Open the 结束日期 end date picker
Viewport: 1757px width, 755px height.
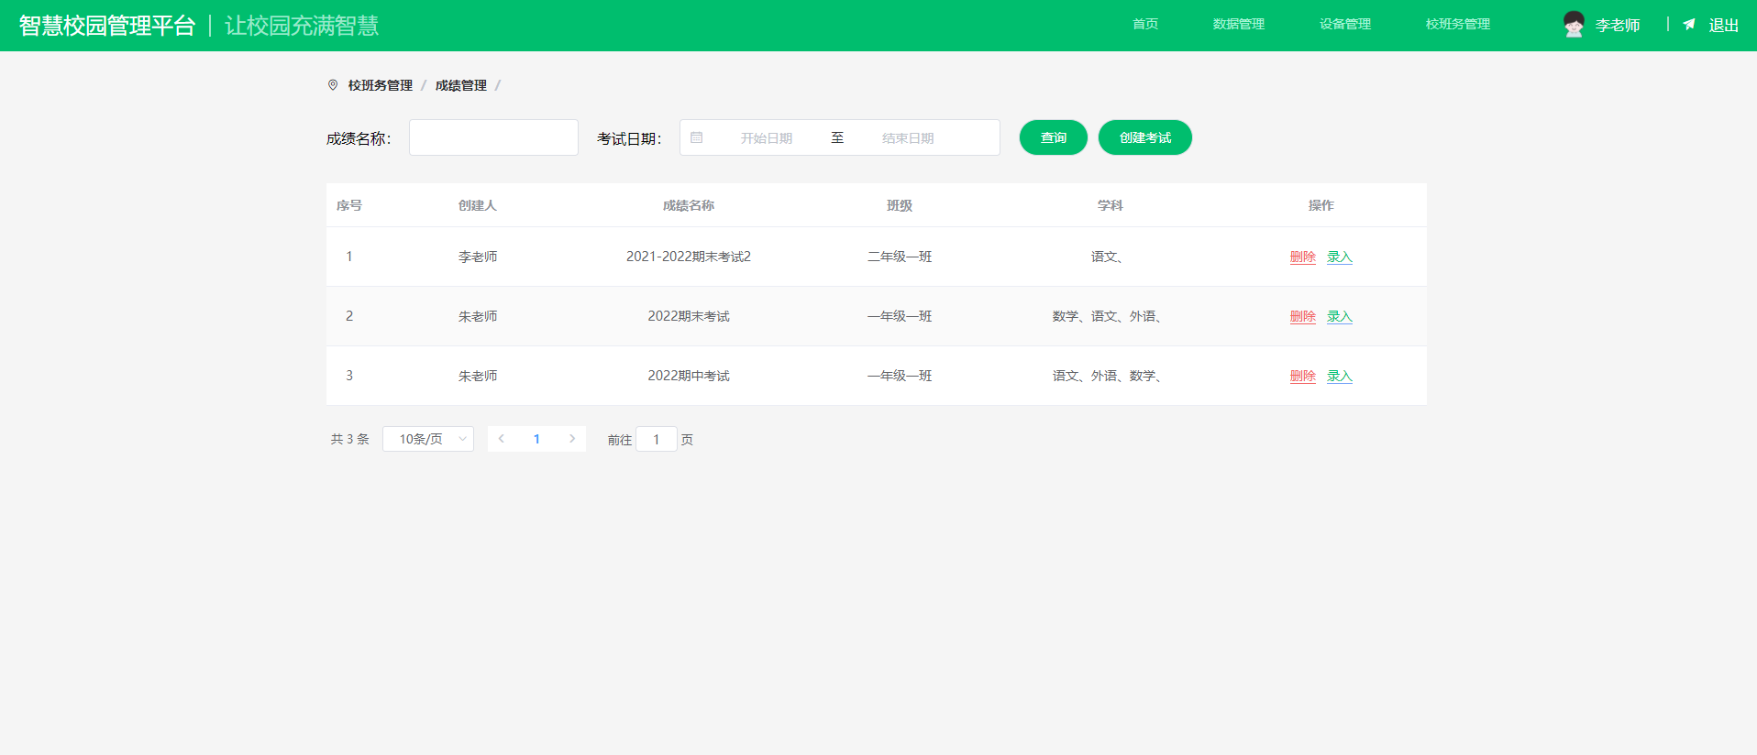click(x=908, y=138)
